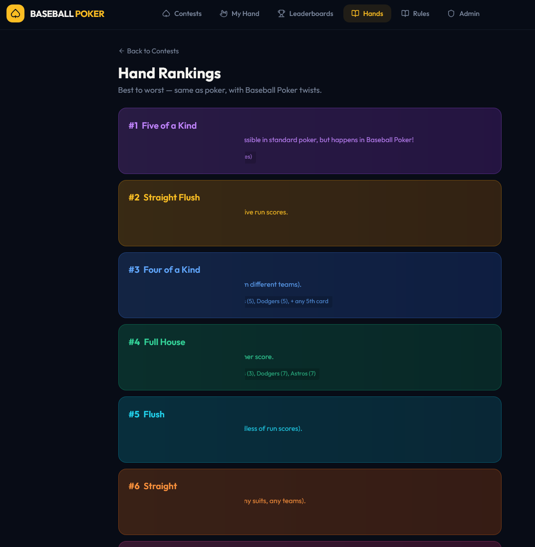Click the shield icon beside Admin
The width and height of the screenshot is (535, 547).
pos(451,13)
